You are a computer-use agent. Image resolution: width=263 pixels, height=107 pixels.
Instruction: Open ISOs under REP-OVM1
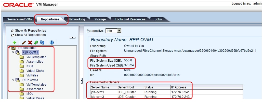point(30,66)
